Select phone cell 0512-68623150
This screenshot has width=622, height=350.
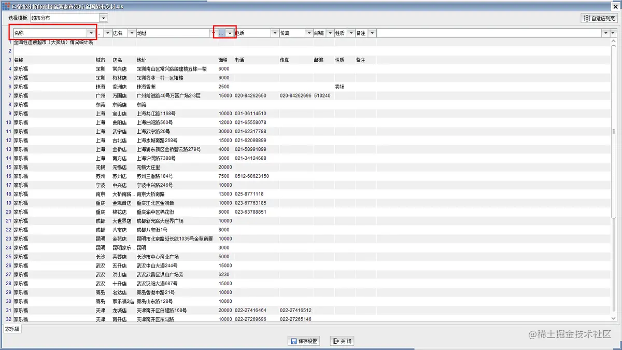point(252,176)
